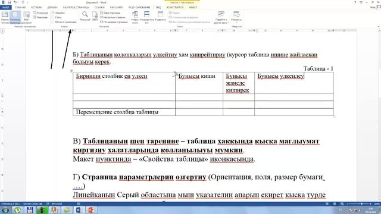This screenshot has width=381, height=214.
Task: Toggle the Линейка ruler checkbox
Action: coord(58,13)
